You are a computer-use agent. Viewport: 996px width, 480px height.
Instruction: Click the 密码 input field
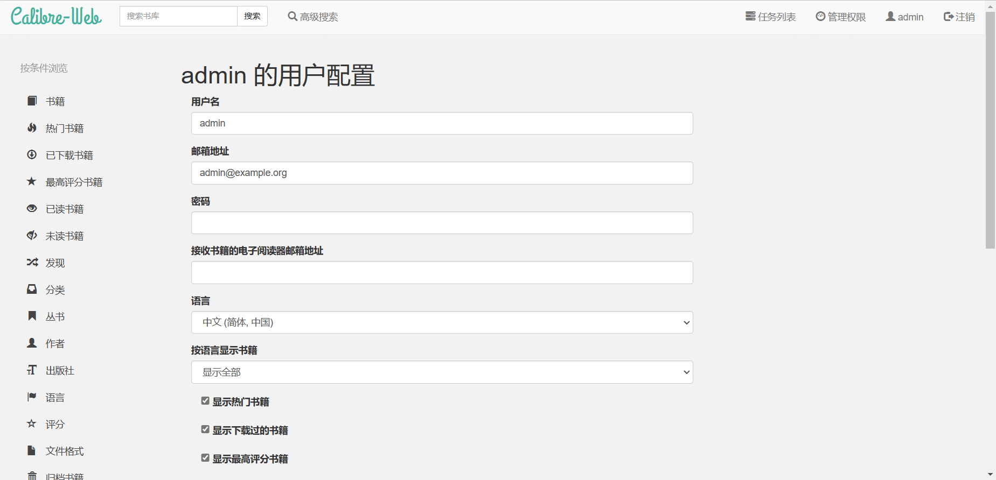tap(442, 223)
